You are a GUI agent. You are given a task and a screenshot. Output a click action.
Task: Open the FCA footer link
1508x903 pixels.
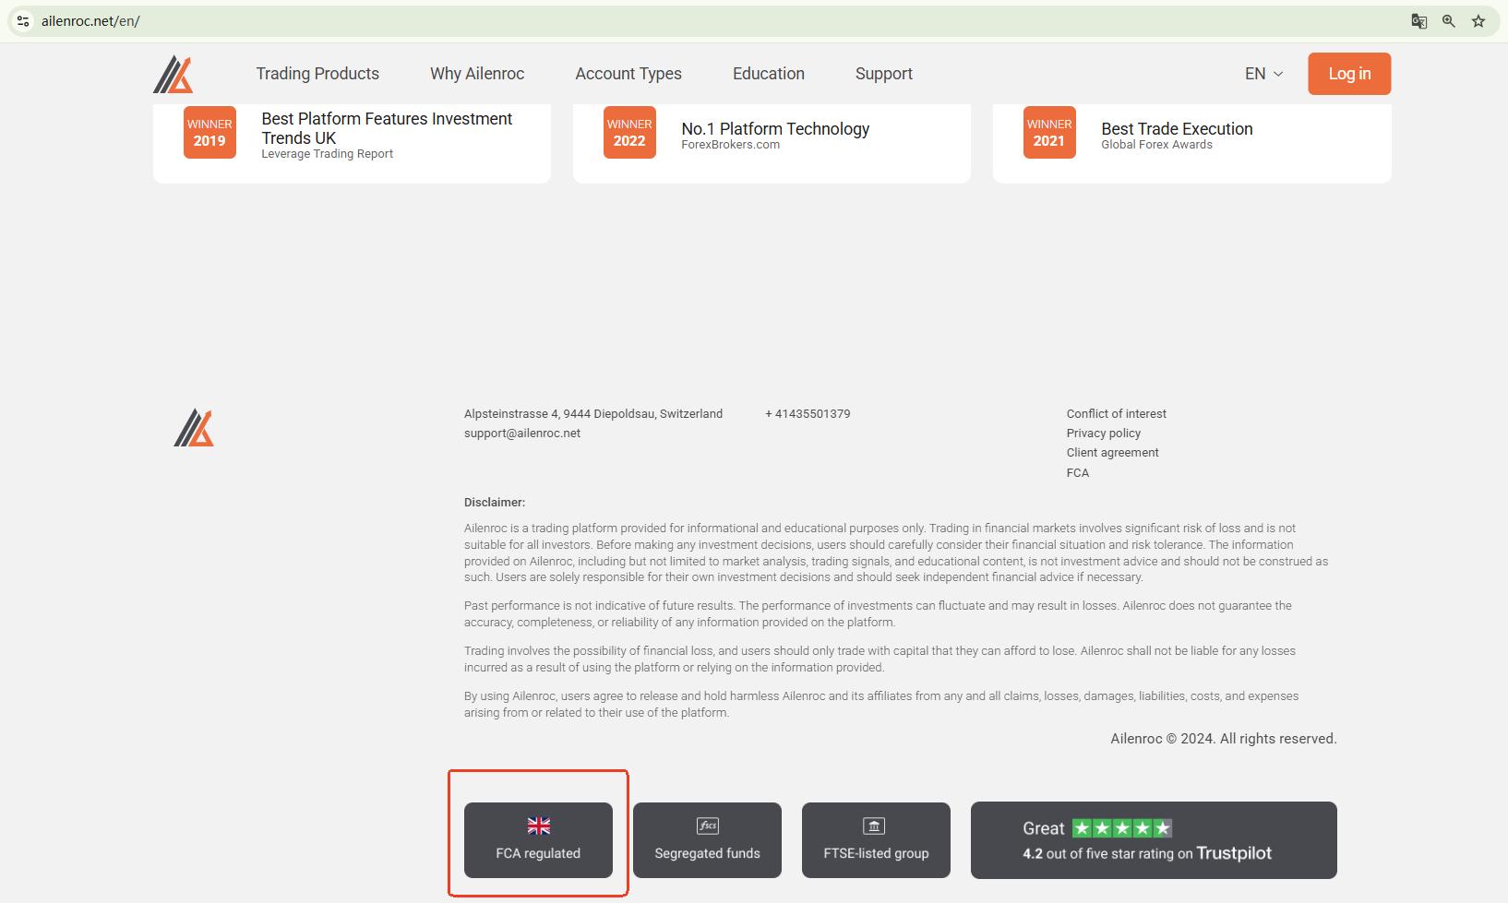coord(1078,473)
